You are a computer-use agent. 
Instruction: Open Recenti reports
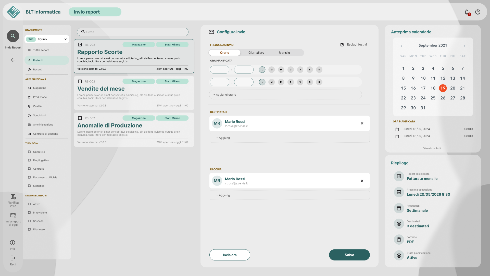pyautogui.click(x=47, y=70)
